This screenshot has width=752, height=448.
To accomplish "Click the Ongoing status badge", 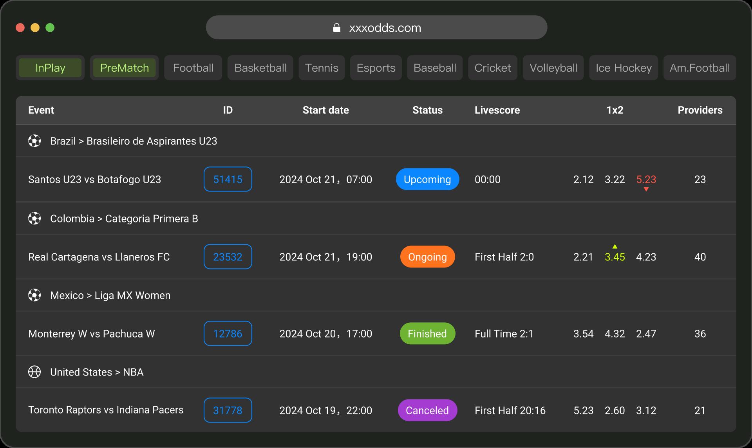I will pyautogui.click(x=427, y=257).
